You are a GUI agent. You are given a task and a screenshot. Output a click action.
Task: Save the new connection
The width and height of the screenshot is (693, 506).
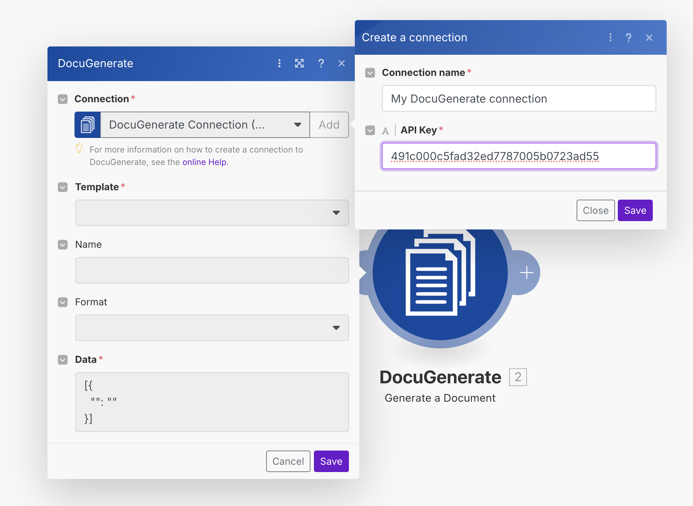pyautogui.click(x=635, y=210)
